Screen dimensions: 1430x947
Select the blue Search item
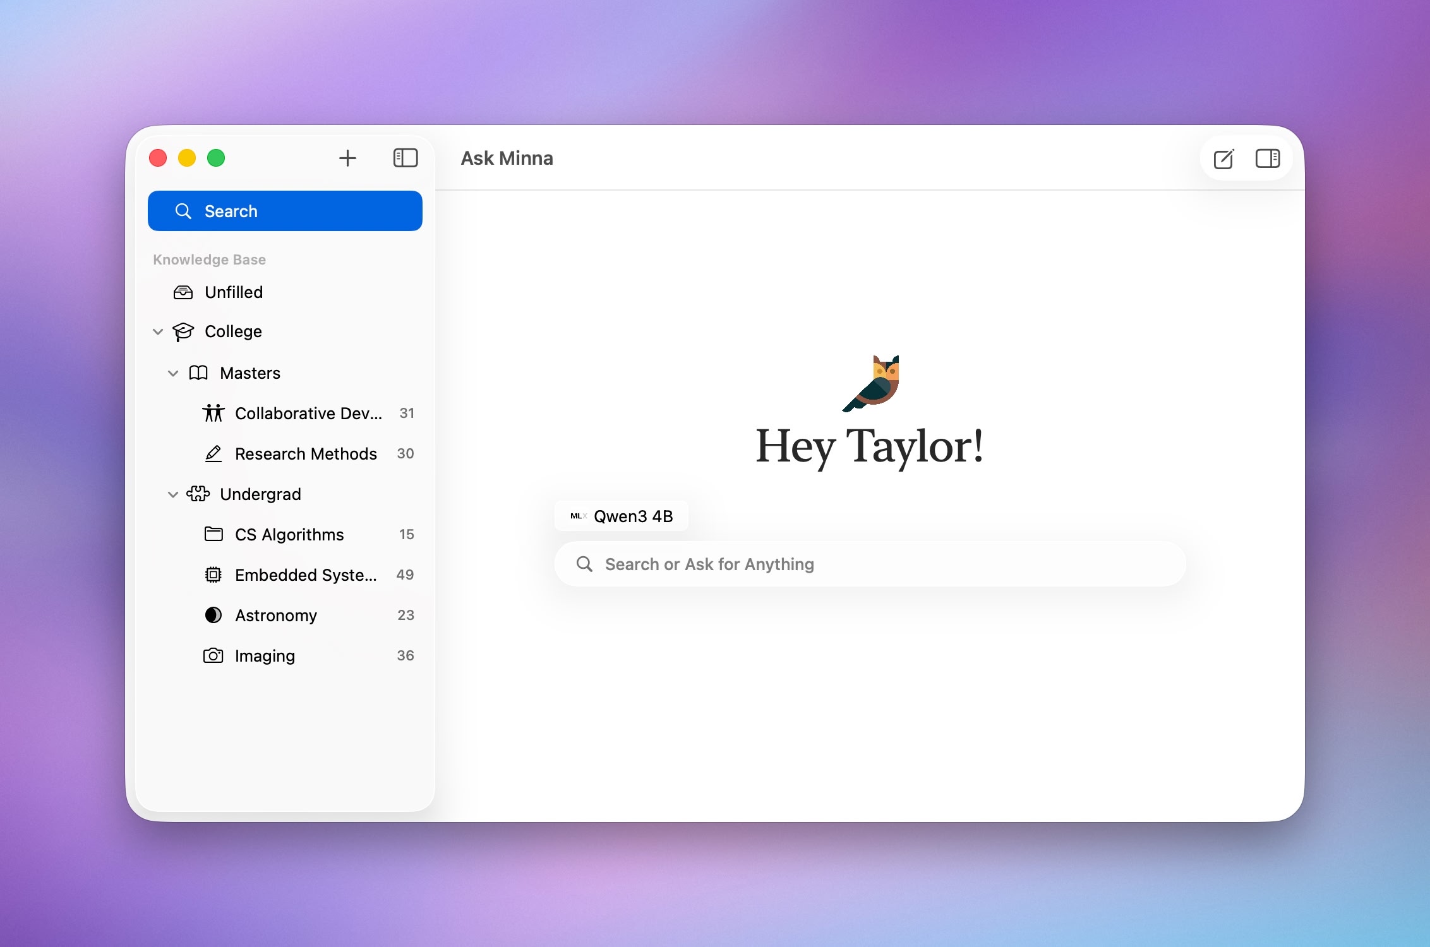[285, 211]
